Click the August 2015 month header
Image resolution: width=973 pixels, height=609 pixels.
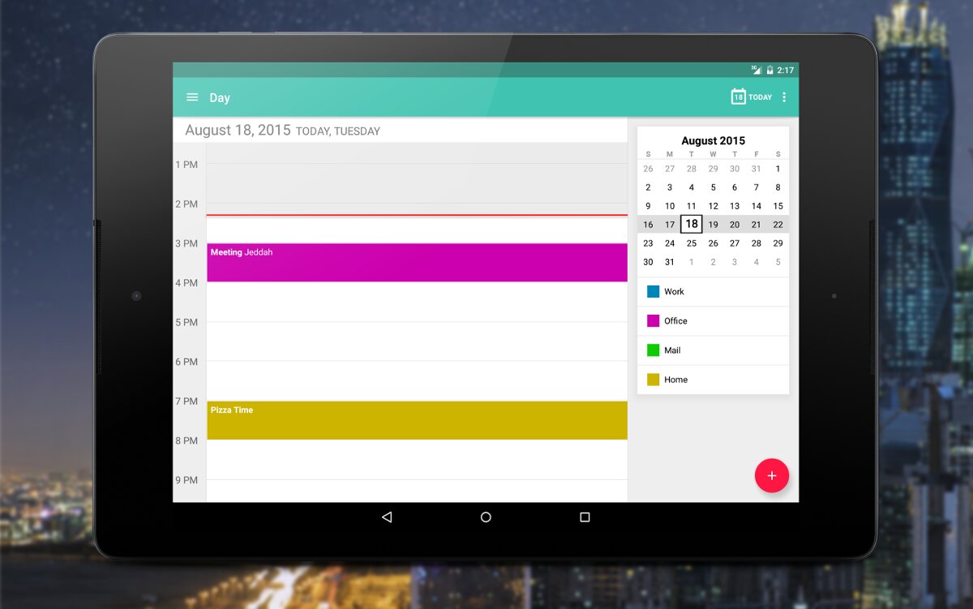pos(713,140)
